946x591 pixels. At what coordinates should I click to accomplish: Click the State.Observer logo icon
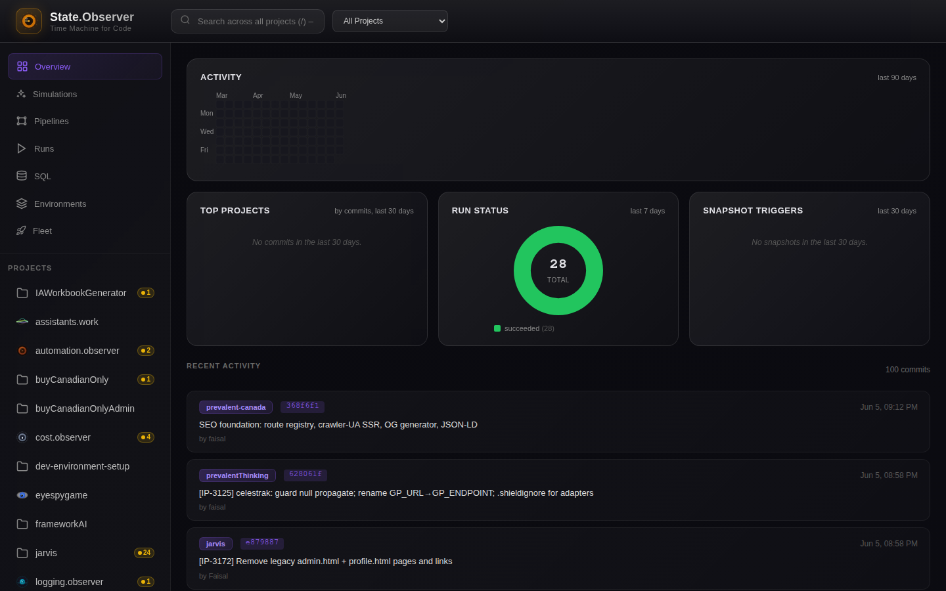click(29, 21)
